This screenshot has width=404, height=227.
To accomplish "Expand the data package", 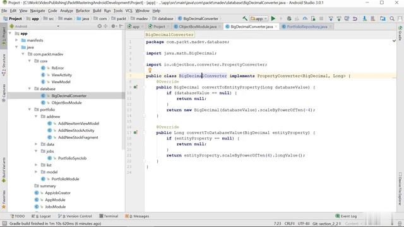I will coord(36,144).
